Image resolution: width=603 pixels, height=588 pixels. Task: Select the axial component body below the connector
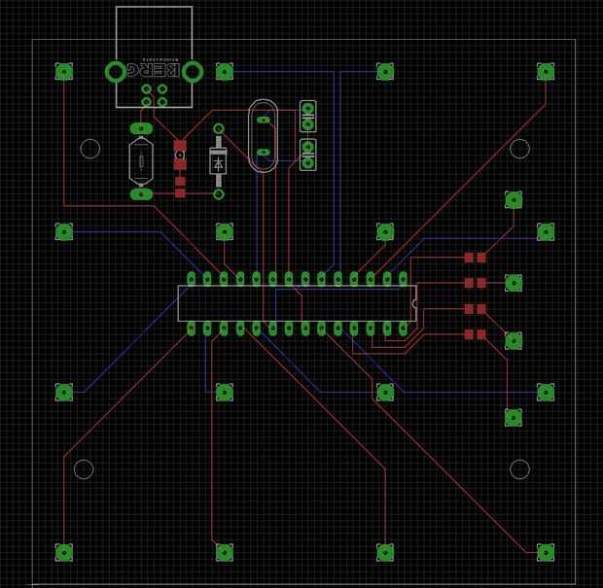(142, 161)
